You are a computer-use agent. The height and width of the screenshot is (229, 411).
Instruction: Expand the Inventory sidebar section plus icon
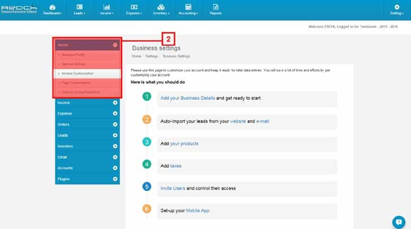click(115, 146)
